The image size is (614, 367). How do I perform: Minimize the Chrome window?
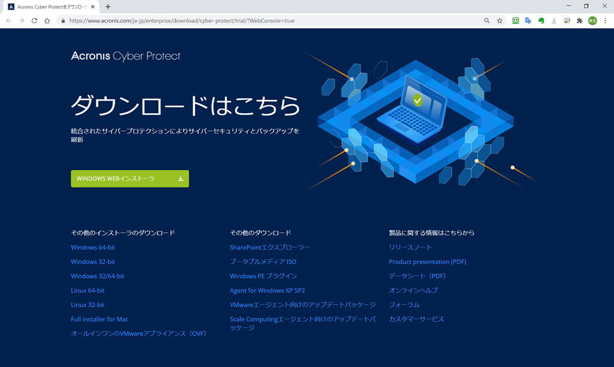pos(568,6)
